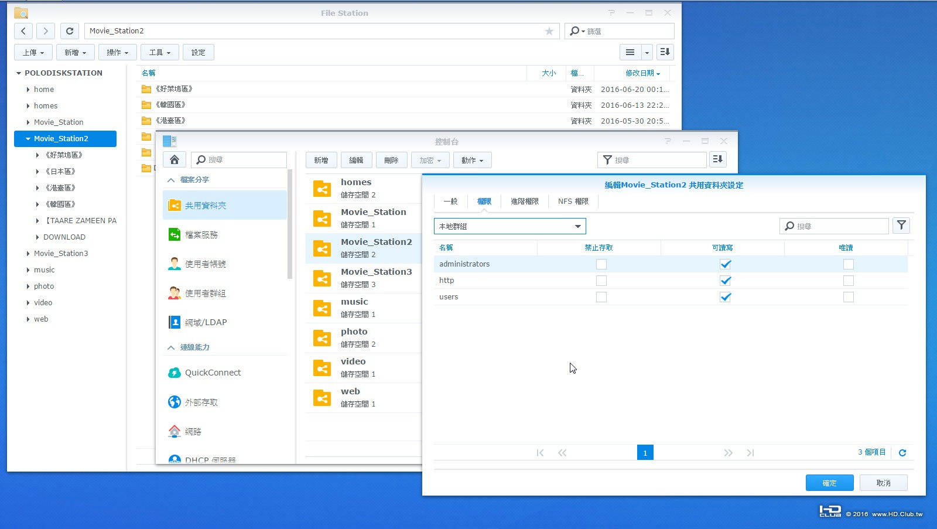Go back in File Station navigation
Image resolution: width=937 pixels, height=529 pixels.
click(23, 31)
